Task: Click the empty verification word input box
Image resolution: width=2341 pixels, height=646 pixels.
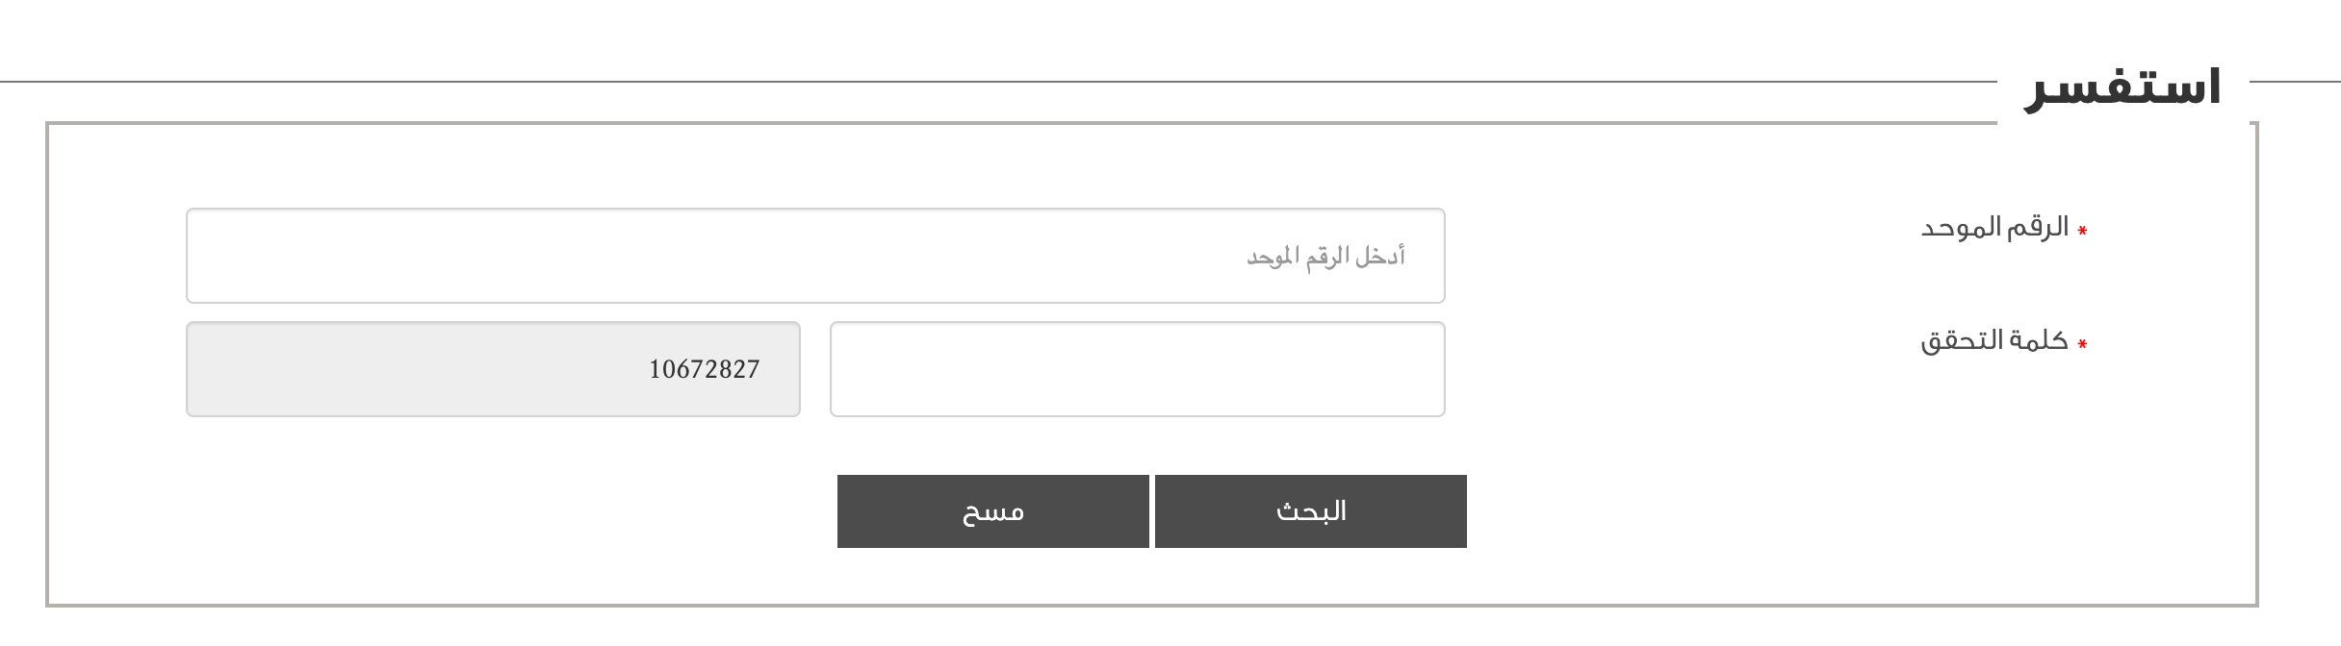Action: (x=1137, y=369)
